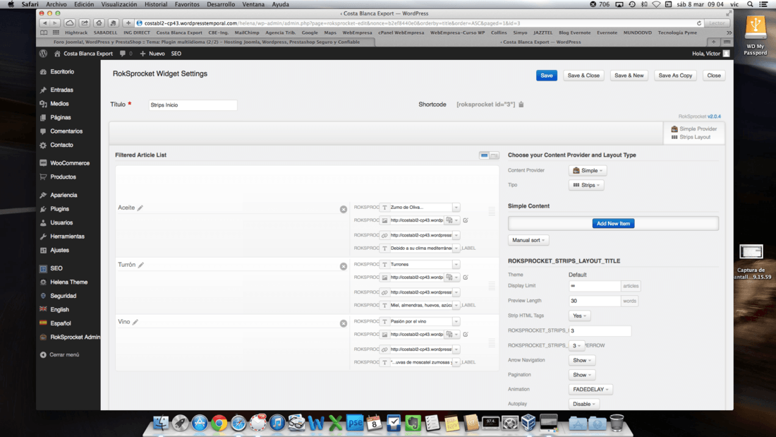This screenshot has width=776, height=437.
Task: Click edit-image icon beside Vino image URL
Action: pos(466,334)
